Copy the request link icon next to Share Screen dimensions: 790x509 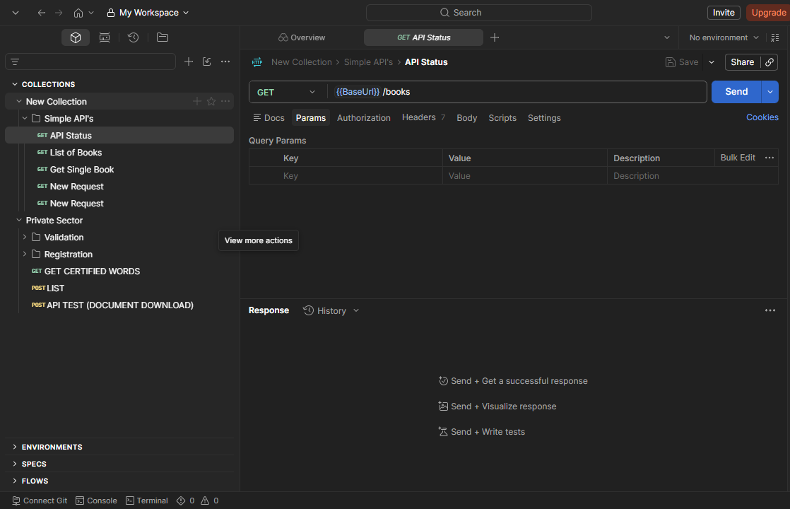click(x=770, y=62)
